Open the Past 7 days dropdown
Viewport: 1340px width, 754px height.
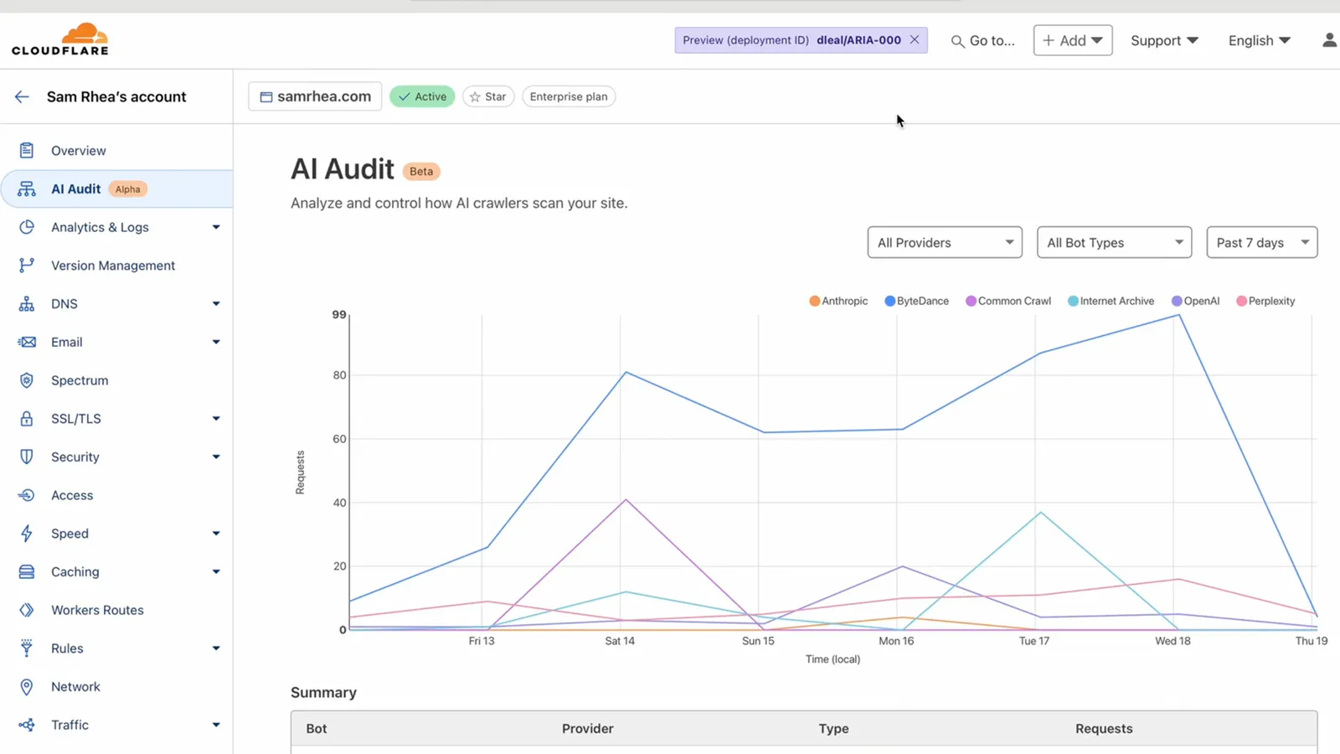(1261, 242)
